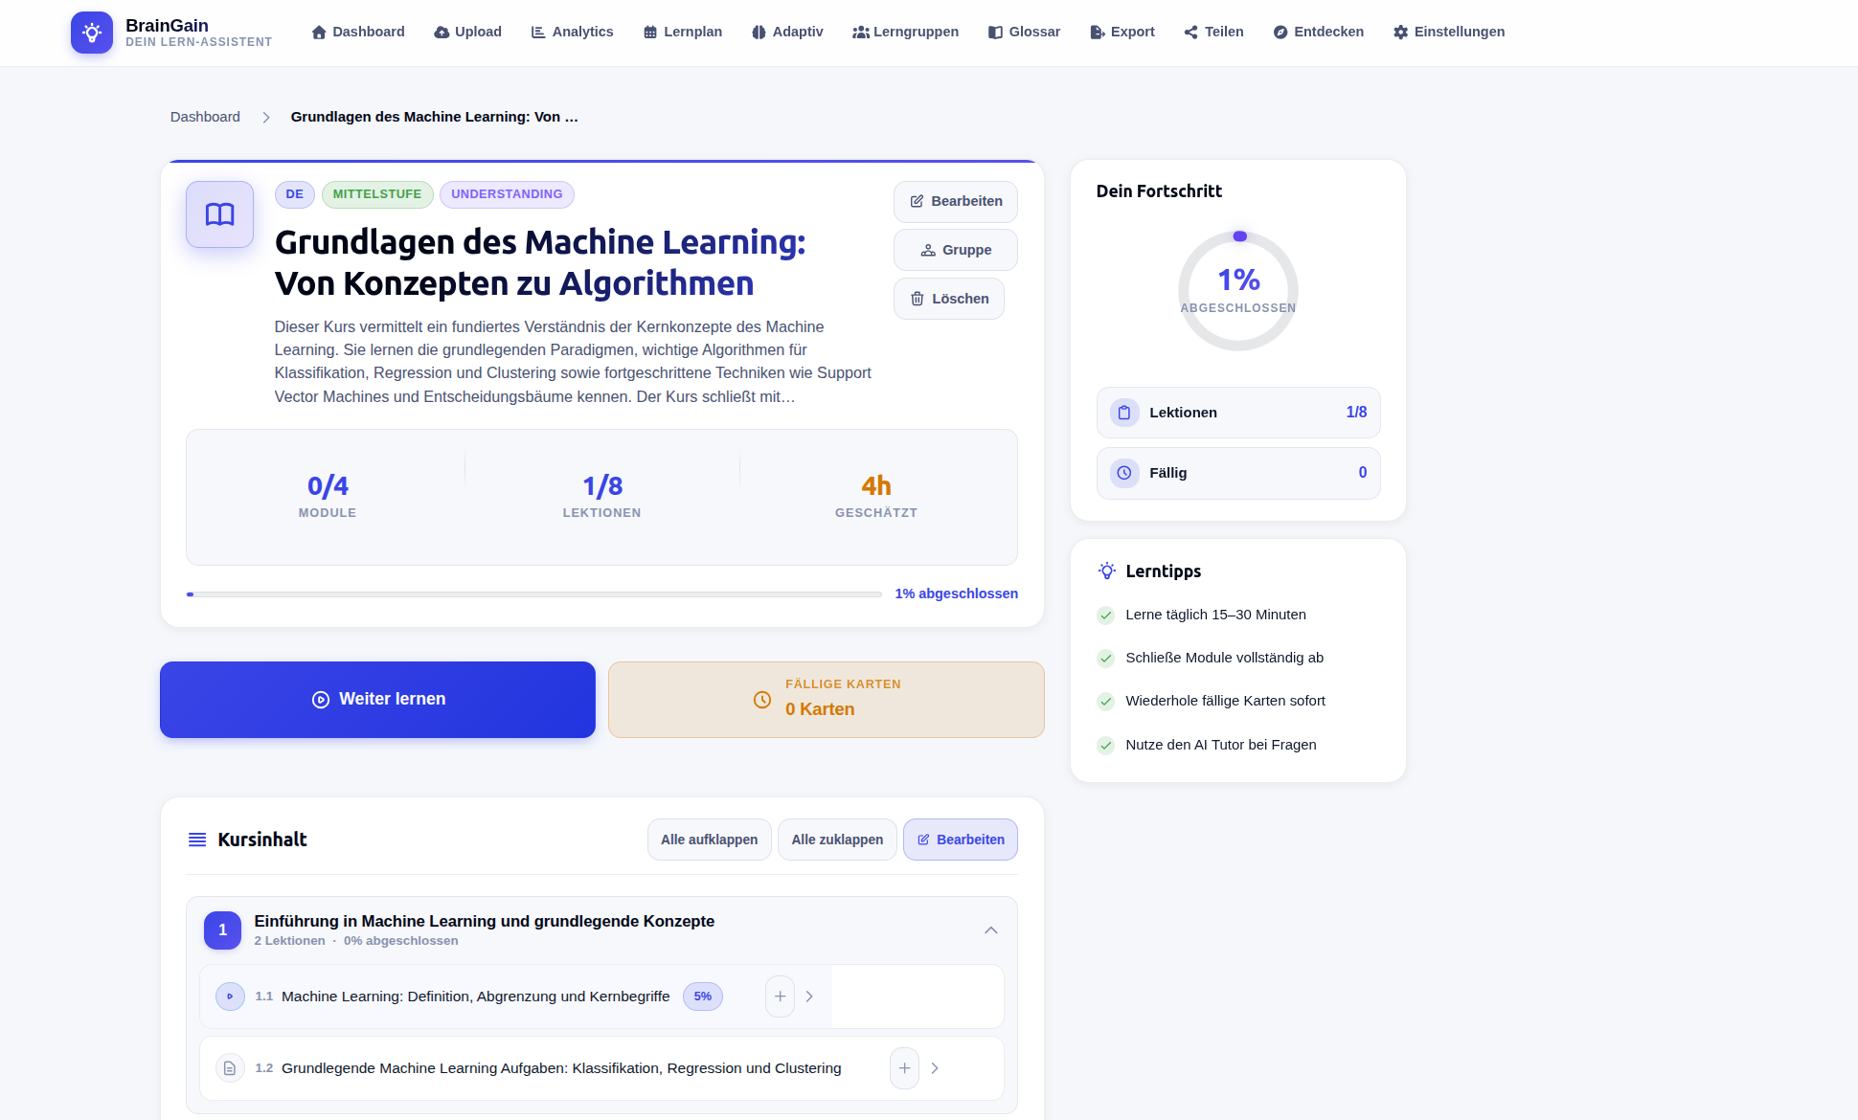
Task: Open Einstellungen settings
Action: (x=1449, y=32)
